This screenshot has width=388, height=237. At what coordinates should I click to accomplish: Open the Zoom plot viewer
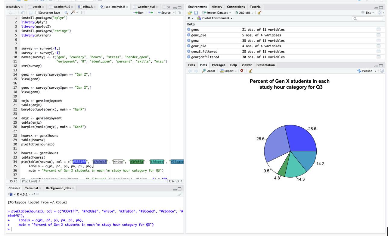208,71
